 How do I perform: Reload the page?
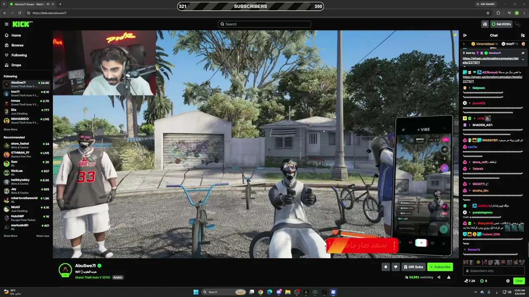[19, 13]
